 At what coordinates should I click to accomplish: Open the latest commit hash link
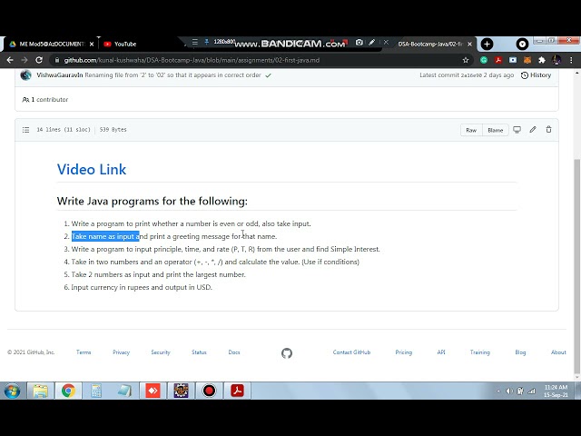click(471, 75)
